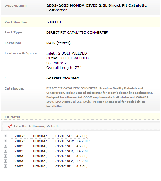Click 'L4 2.0L;' in 2004 CIVIC SIR row

(83, 161)
